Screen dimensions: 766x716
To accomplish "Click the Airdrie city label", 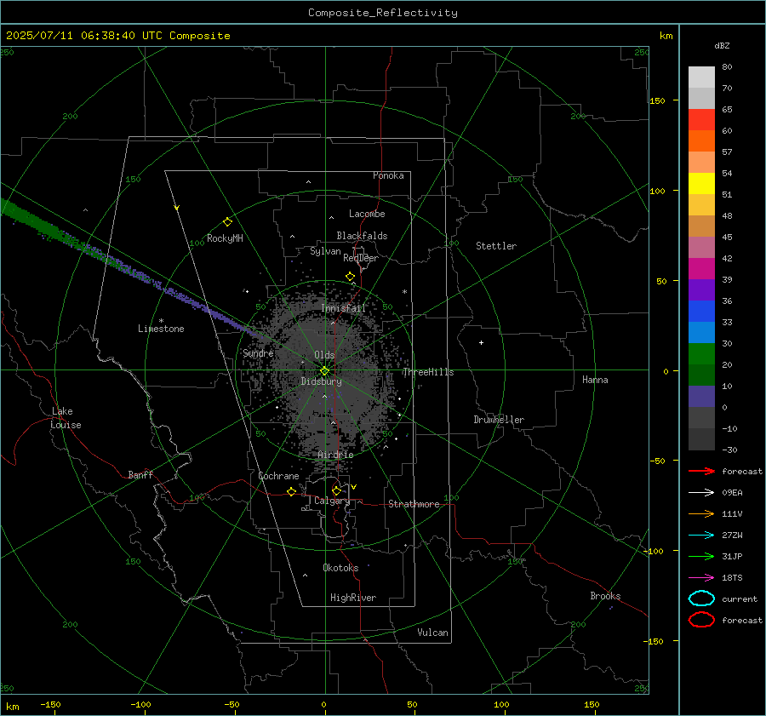I will [x=335, y=455].
